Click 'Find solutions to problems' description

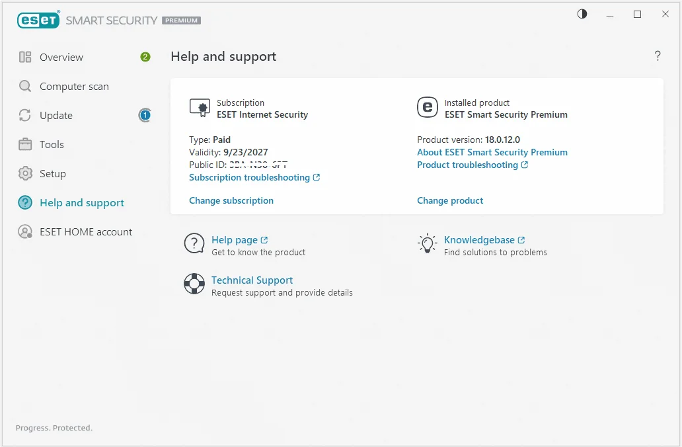[x=496, y=252]
